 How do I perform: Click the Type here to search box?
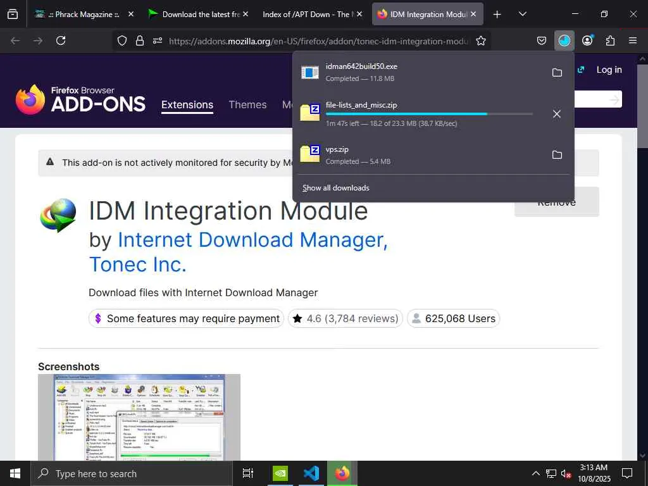click(x=132, y=473)
